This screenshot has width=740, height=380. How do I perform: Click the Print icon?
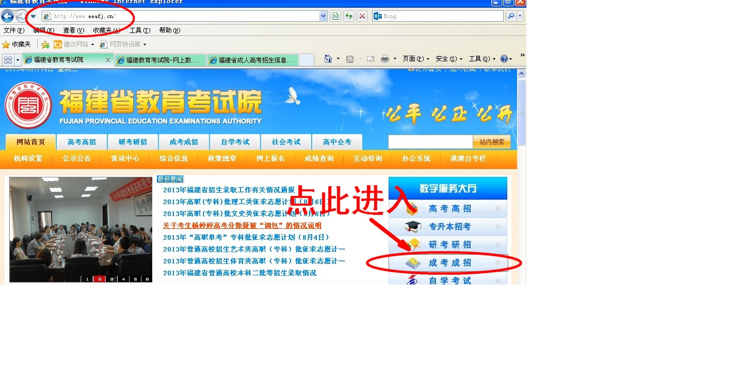[x=384, y=59]
